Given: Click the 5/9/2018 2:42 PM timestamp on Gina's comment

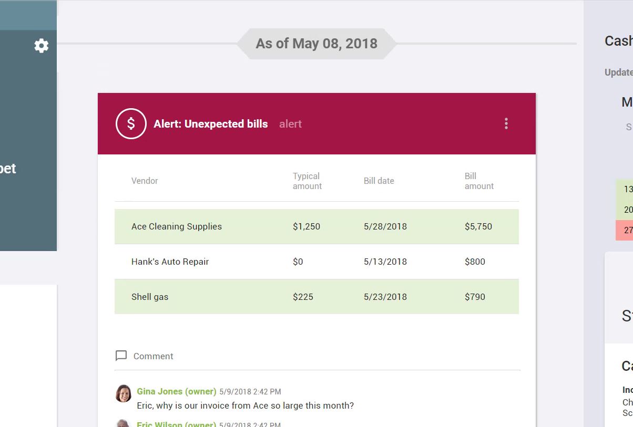Looking at the screenshot, I should (250, 392).
